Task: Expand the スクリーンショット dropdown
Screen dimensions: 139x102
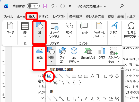Action: pyautogui.click(x=118, y=61)
